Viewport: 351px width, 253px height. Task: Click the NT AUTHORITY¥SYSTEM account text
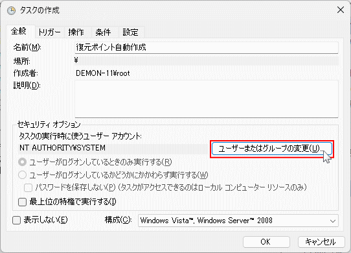(x=62, y=148)
